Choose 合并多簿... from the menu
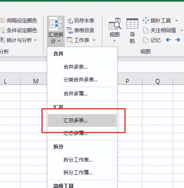Viewport: 184px width, 188px height. (82, 94)
